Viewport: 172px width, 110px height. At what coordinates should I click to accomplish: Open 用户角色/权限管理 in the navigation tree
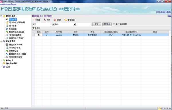[17, 23]
